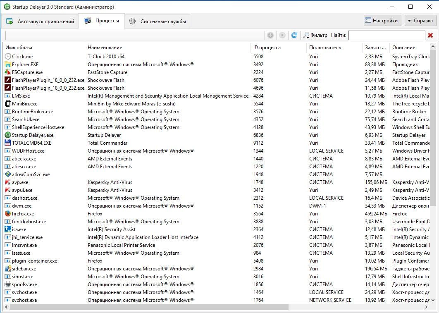The height and width of the screenshot is (313, 439).
Task: Select the ShellExperienceHost.exe row
Action: (x=217, y=127)
